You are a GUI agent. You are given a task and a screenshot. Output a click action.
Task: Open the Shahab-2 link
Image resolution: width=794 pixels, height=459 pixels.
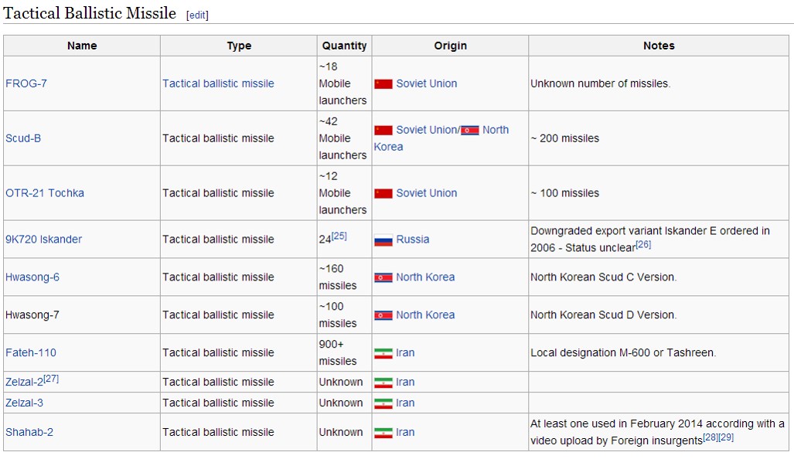point(29,432)
